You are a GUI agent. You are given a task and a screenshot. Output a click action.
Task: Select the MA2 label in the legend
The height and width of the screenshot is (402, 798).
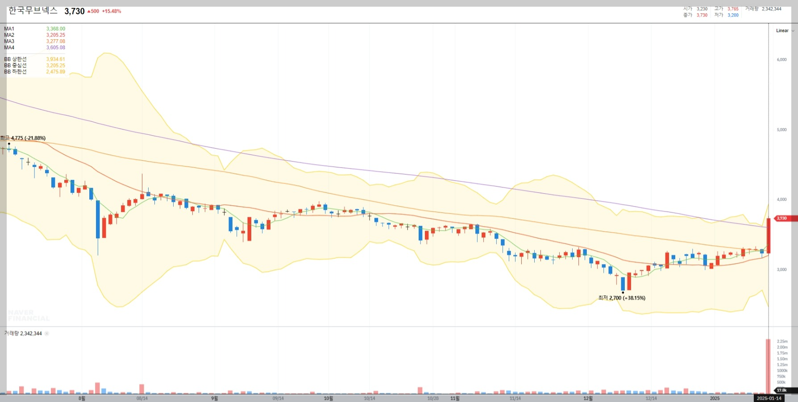coord(9,35)
